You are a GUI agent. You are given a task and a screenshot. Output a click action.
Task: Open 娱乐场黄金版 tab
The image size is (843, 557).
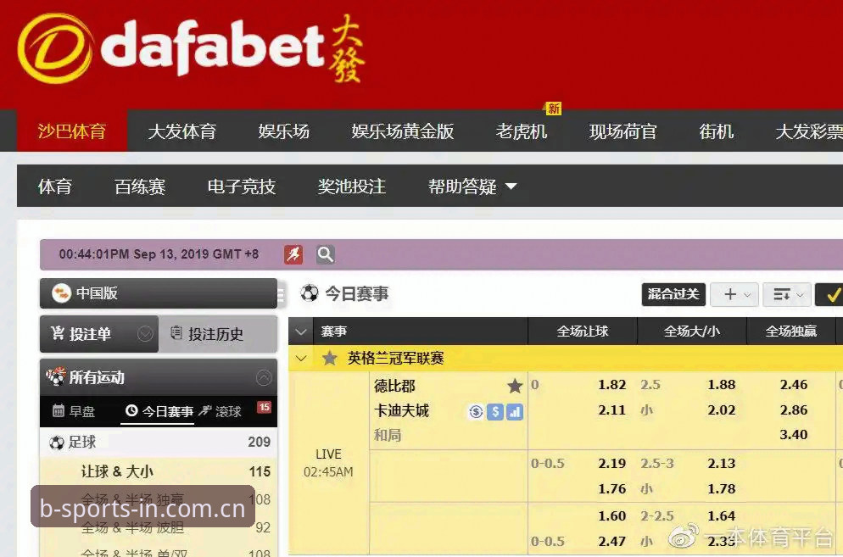pyautogui.click(x=403, y=131)
